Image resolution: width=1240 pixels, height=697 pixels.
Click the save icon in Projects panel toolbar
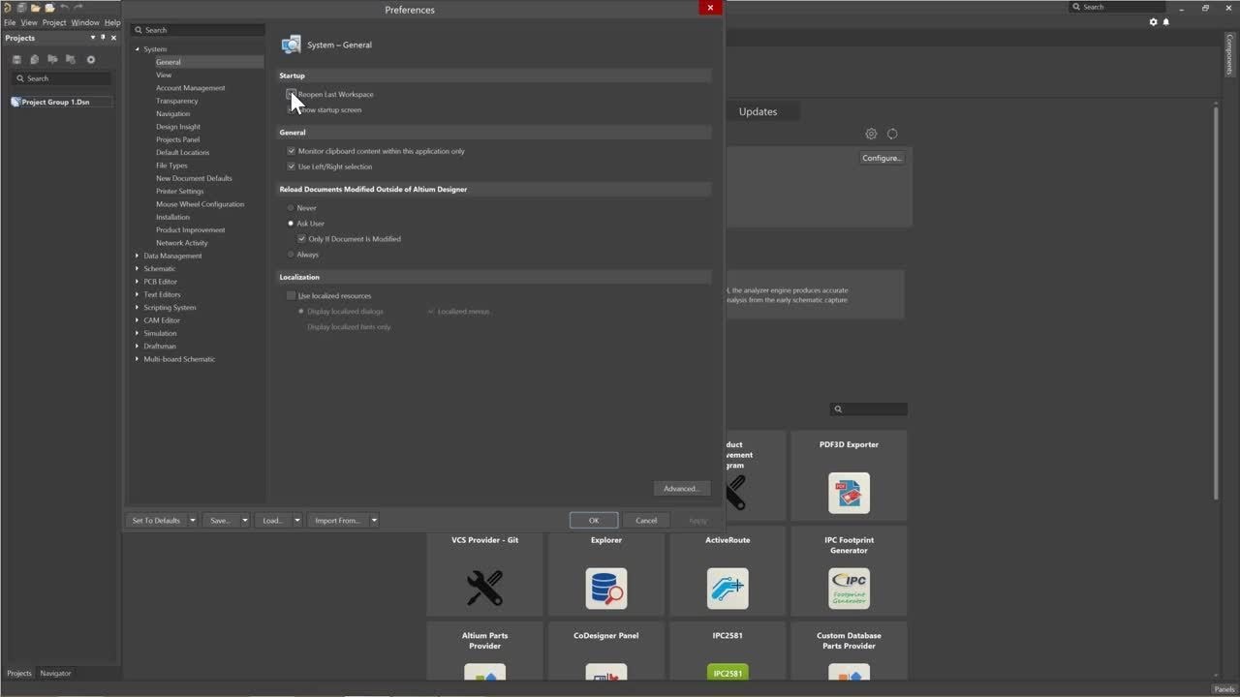pyautogui.click(x=16, y=59)
